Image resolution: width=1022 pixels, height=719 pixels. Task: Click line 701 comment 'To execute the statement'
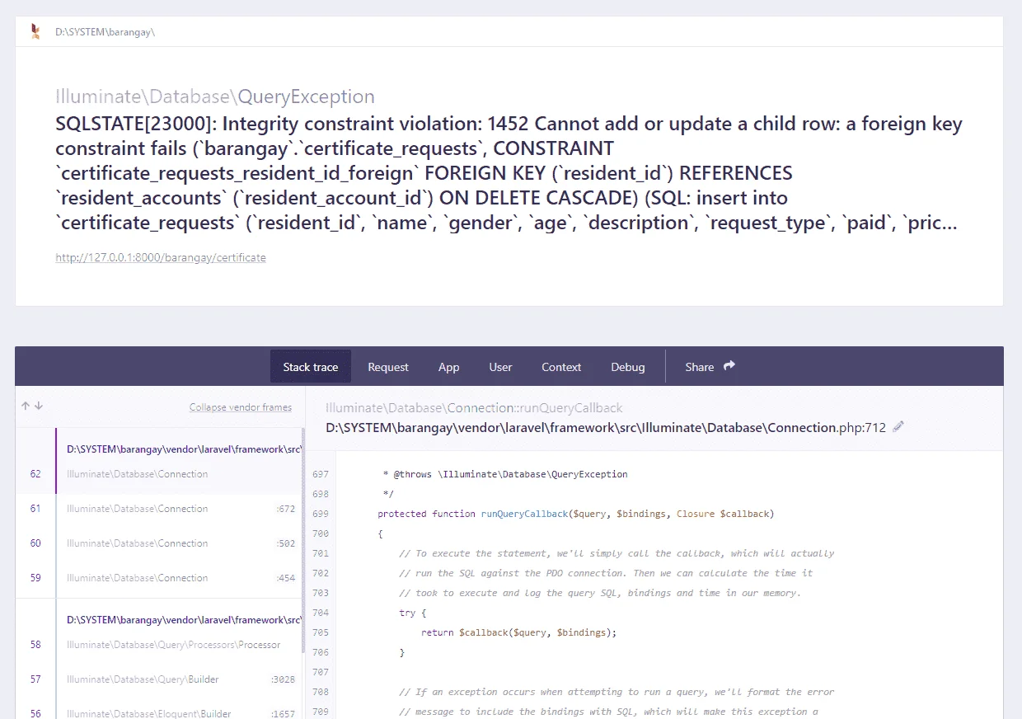point(616,553)
